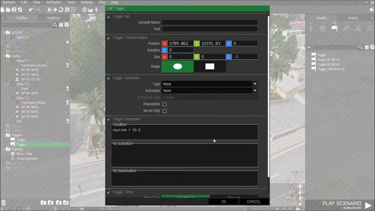375x211 pixels.
Task: Select the Objects single soldier mode icon
Action: click(x=311, y=29)
